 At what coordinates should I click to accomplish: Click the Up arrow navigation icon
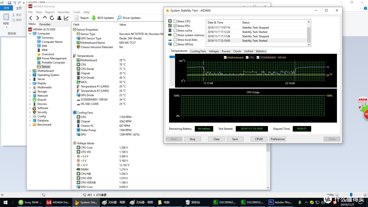pos(45,18)
